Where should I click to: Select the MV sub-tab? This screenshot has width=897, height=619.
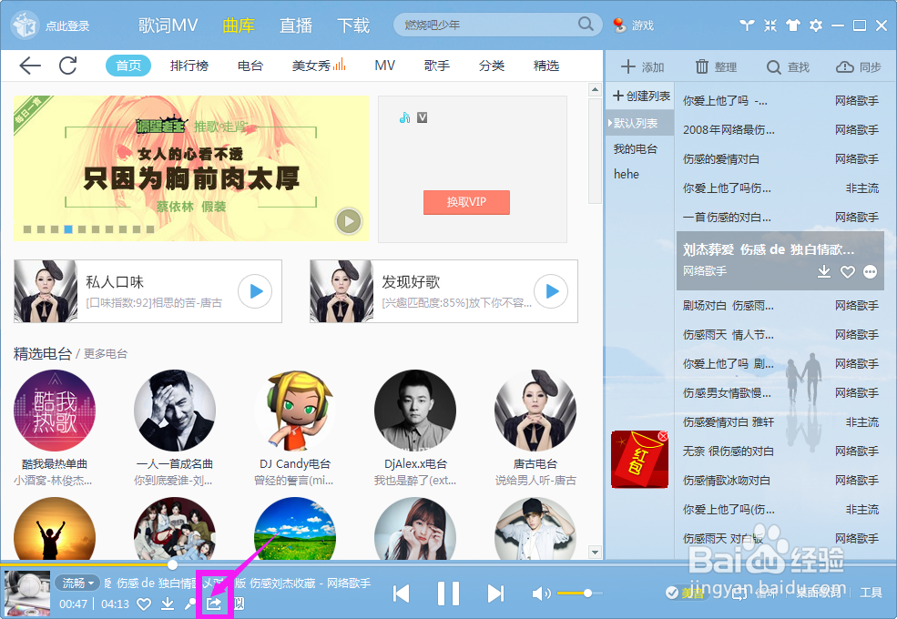click(x=384, y=66)
